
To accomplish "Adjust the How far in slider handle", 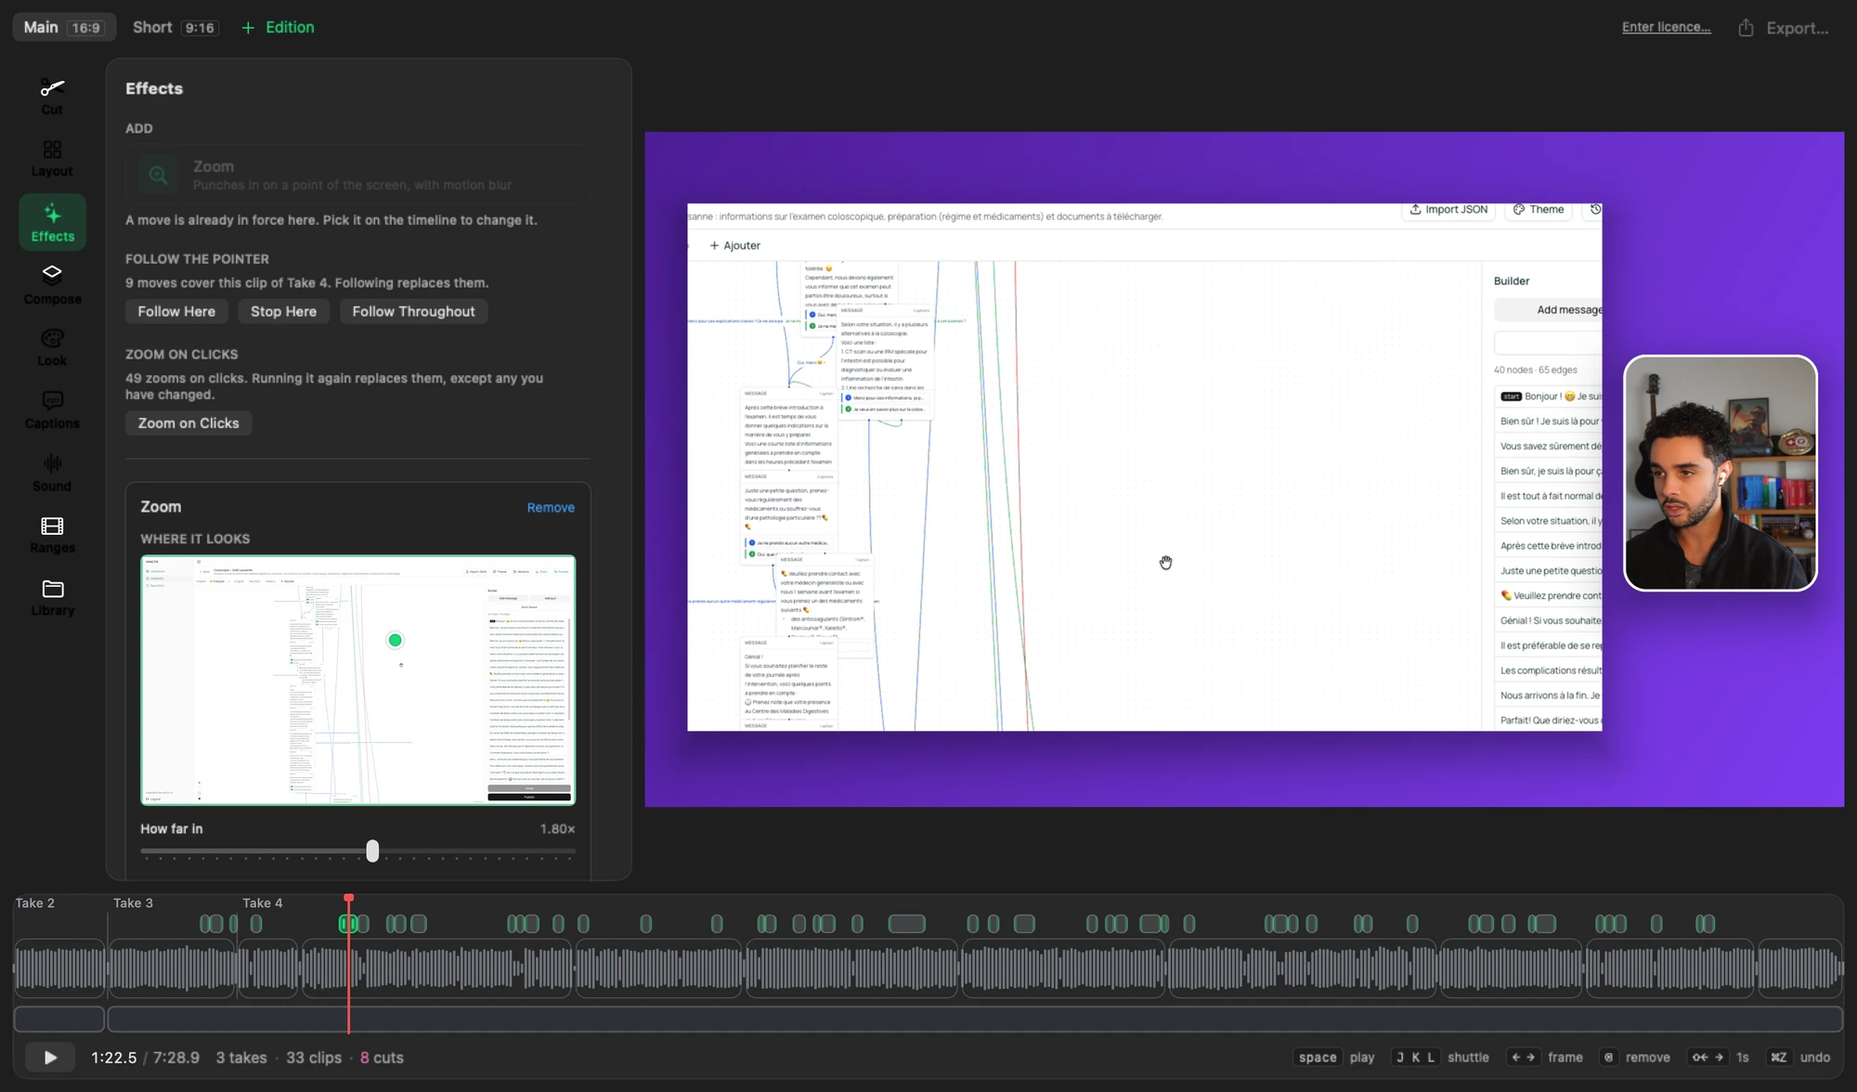I will pos(372,851).
